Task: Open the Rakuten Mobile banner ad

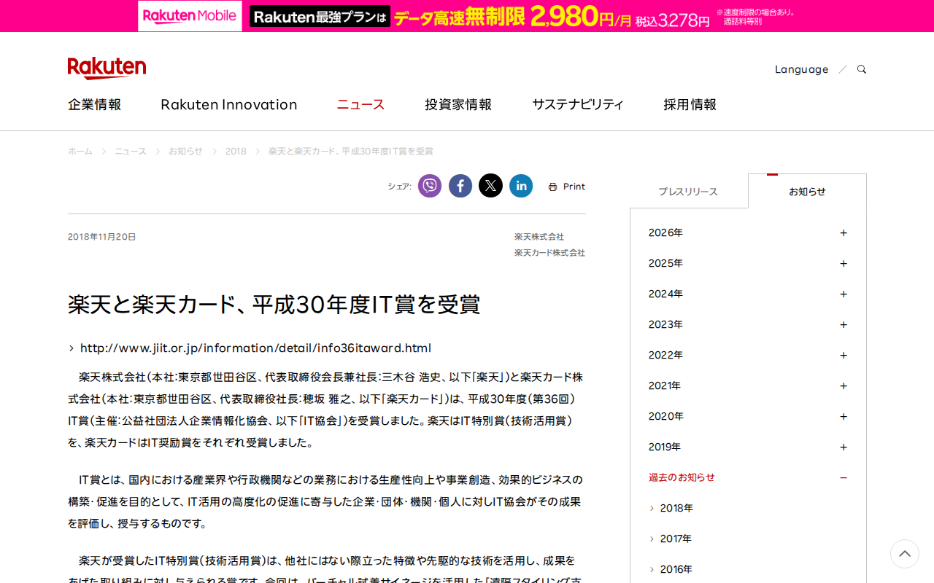Action: pyautogui.click(x=467, y=16)
